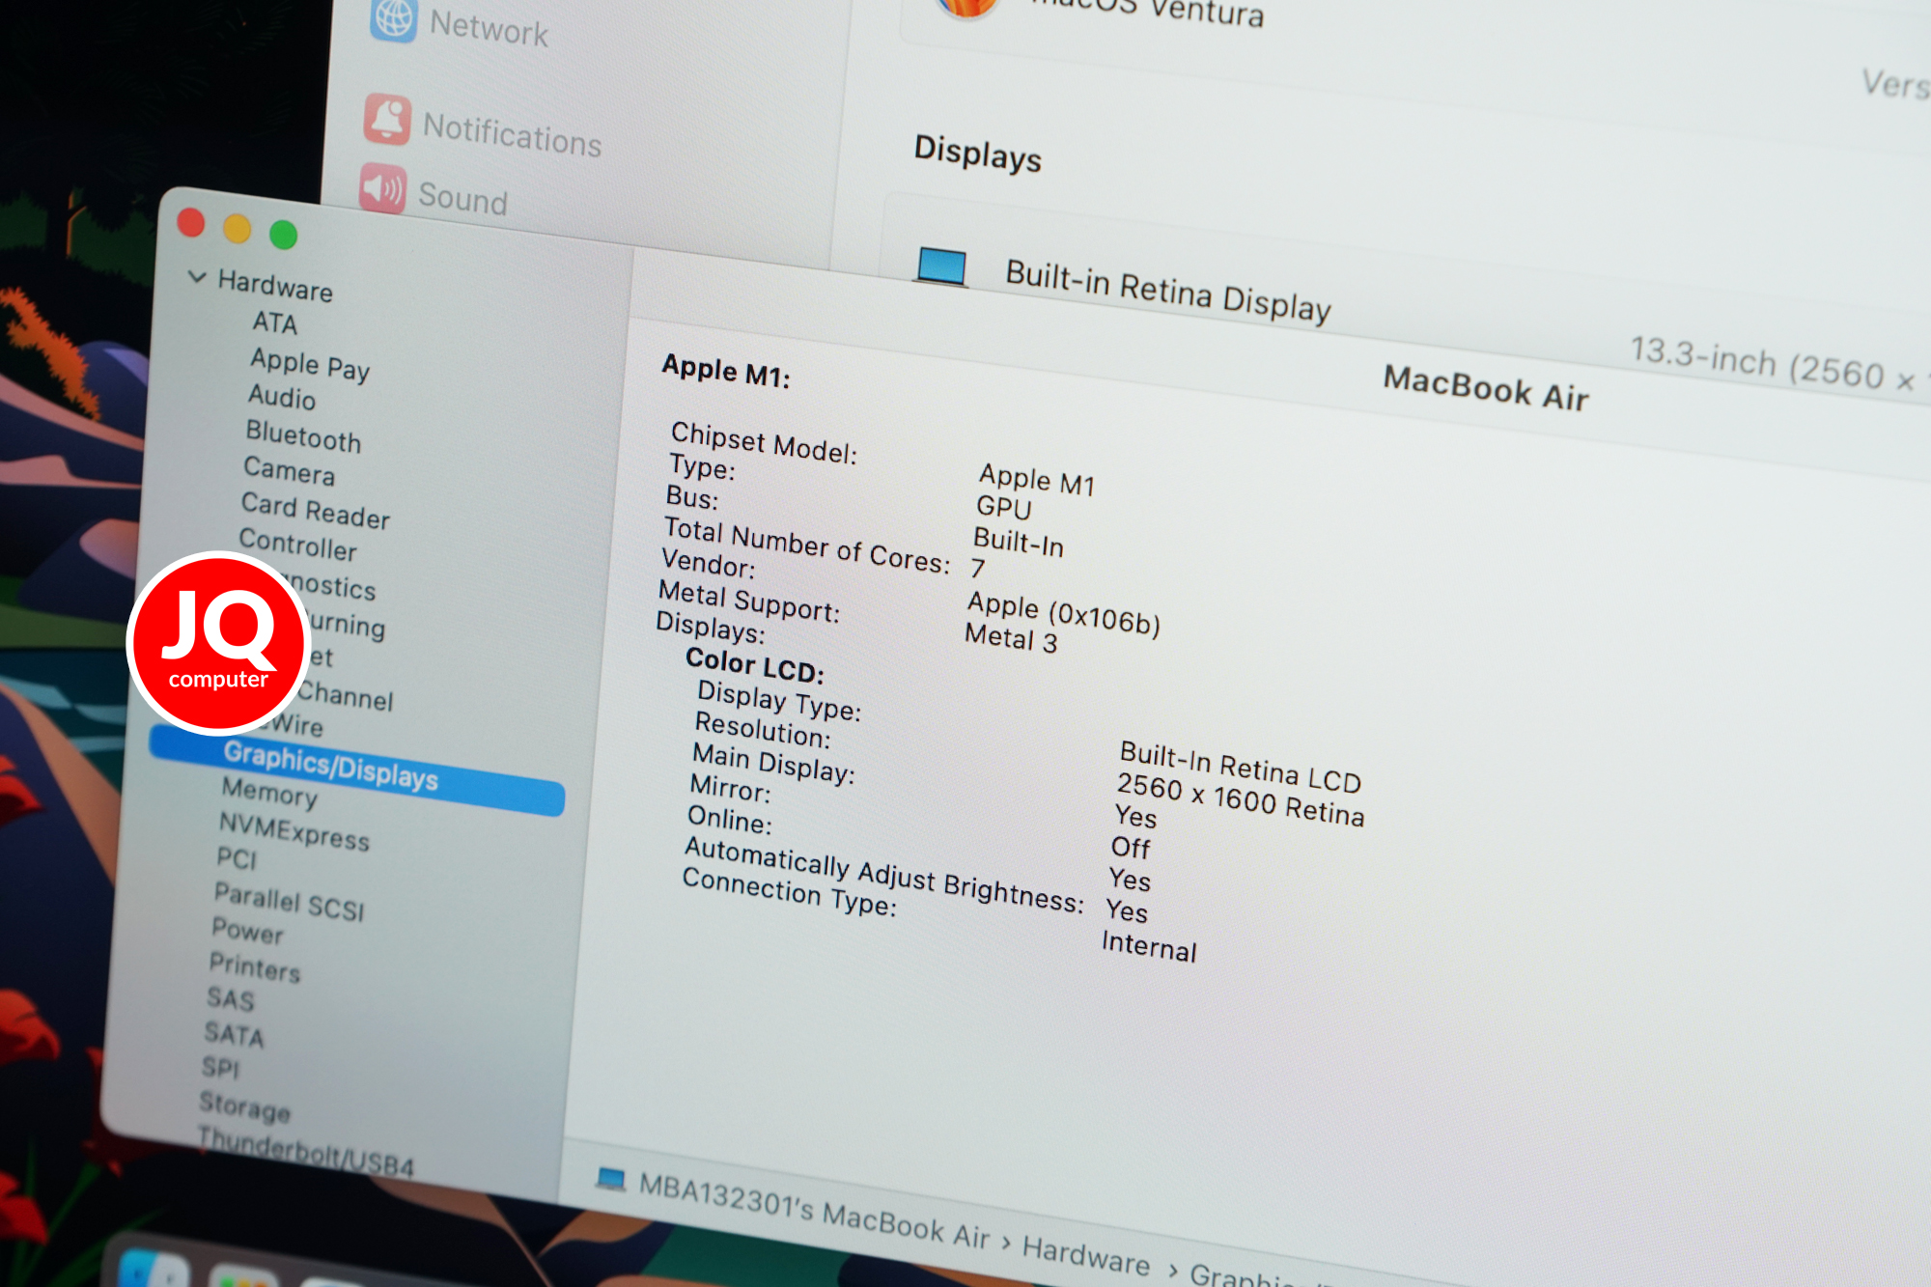This screenshot has height=1287, width=1931.
Task: Click the Automatically Adjust Brightness: label
Action: [884, 875]
